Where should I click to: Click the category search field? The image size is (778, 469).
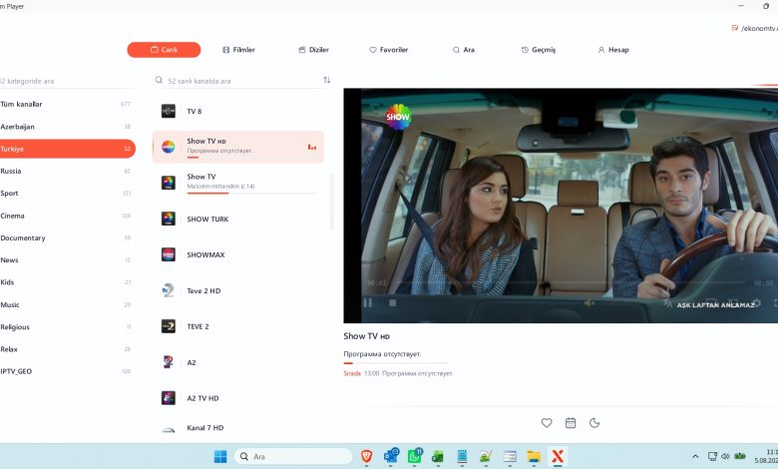tap(67, 81)
